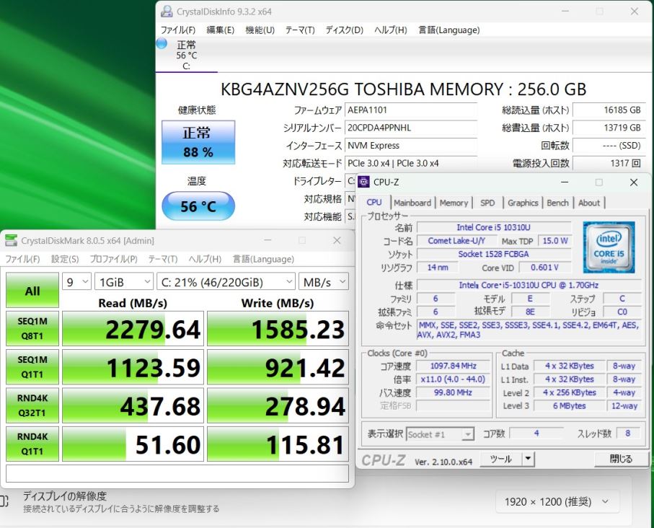This screenshot has width=654, height=528.
Task: Open ヘルプ(H) menu in CrystalDiskInfo
Action: [390, 30]
